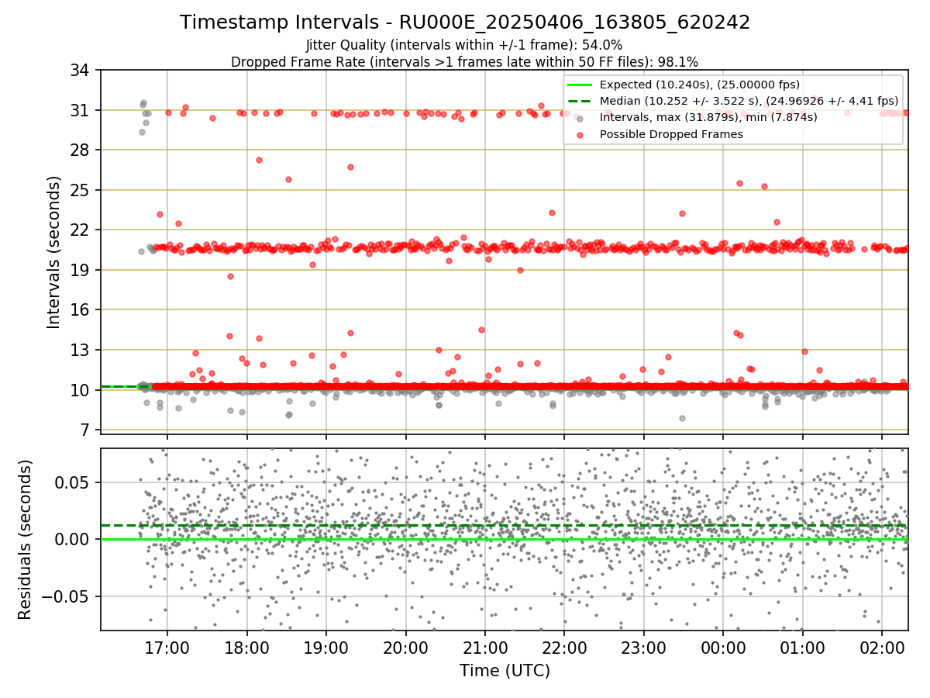Click the x-axis tick label "18:00"
Screen dimensions: 930x698
[247, 647]
